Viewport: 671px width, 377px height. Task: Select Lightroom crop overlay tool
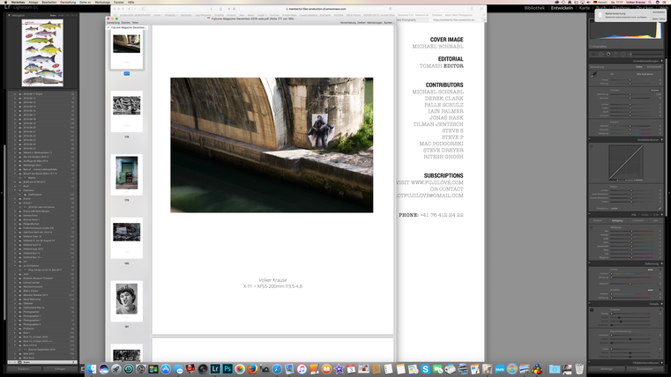pos(593,55)
